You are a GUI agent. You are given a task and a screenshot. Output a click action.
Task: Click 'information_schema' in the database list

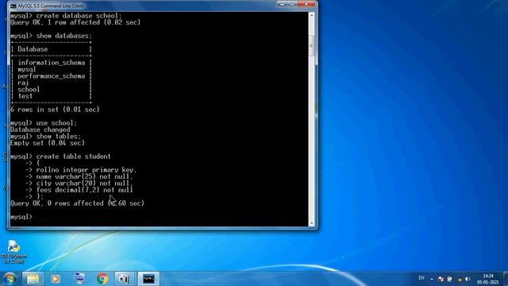pos(51,63)
